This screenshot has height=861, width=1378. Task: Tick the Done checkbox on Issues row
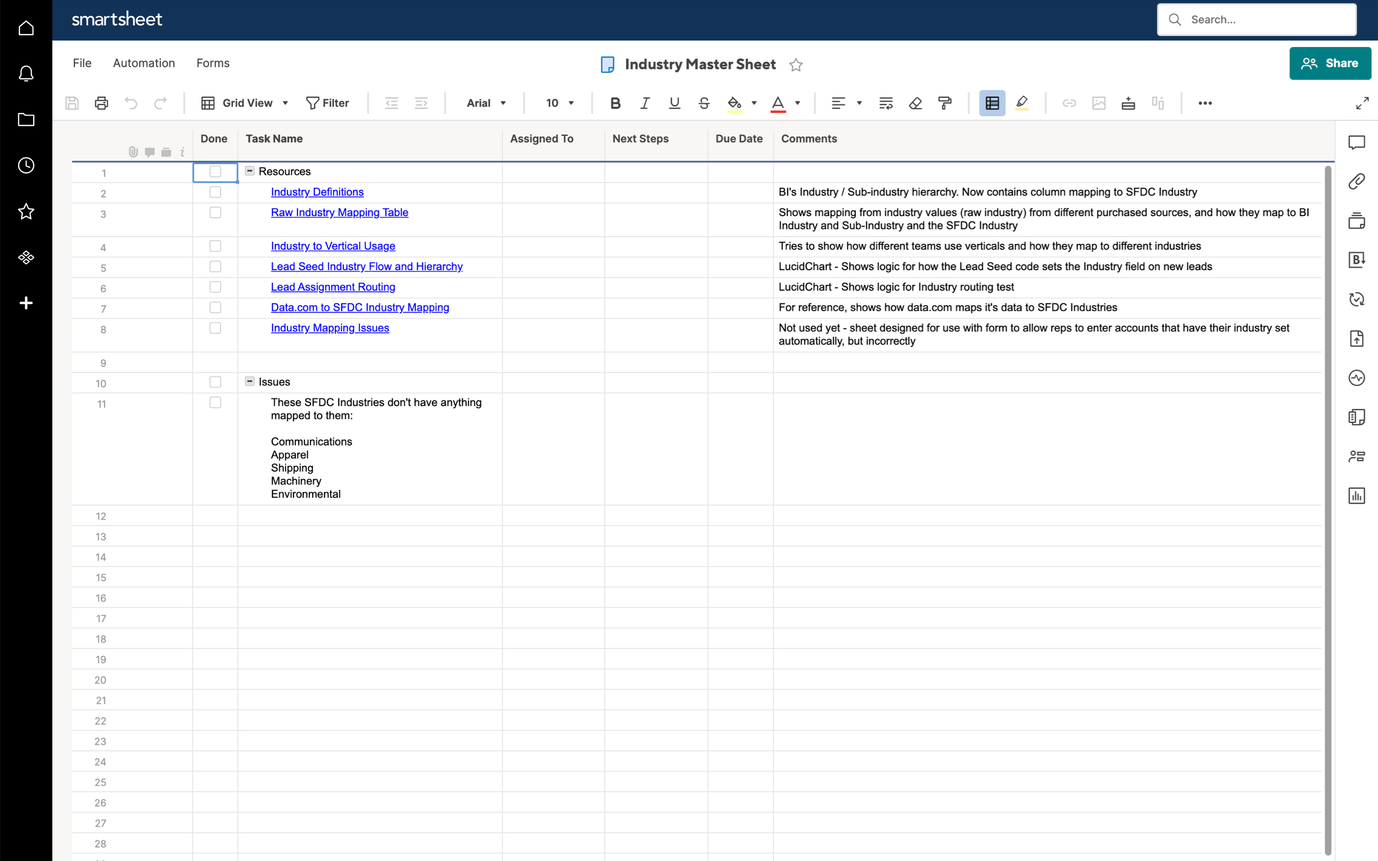[x=215, y=382]
